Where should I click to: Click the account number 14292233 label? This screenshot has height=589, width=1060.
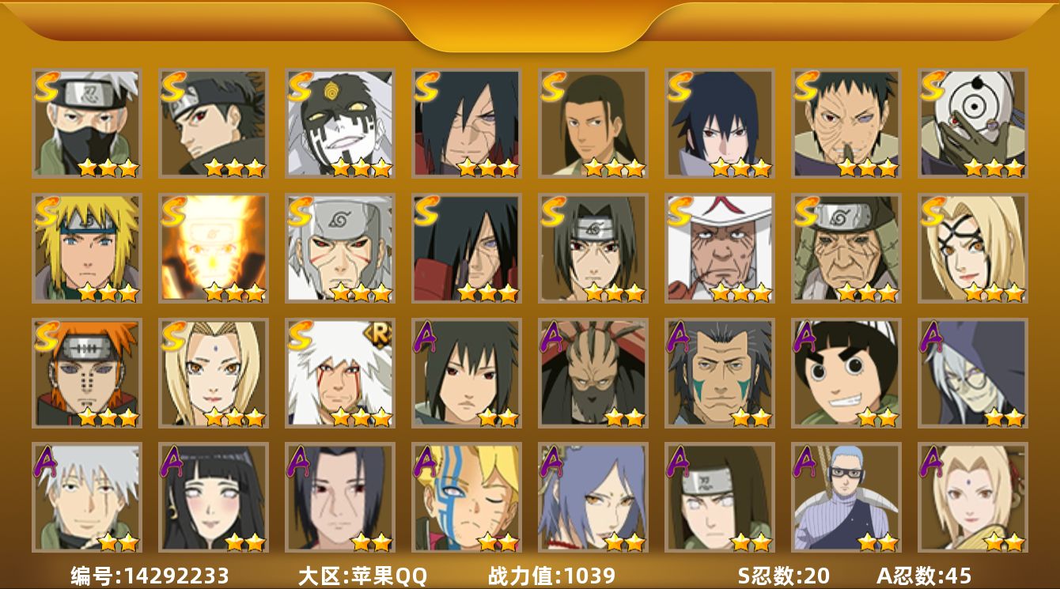pos(150,576)
